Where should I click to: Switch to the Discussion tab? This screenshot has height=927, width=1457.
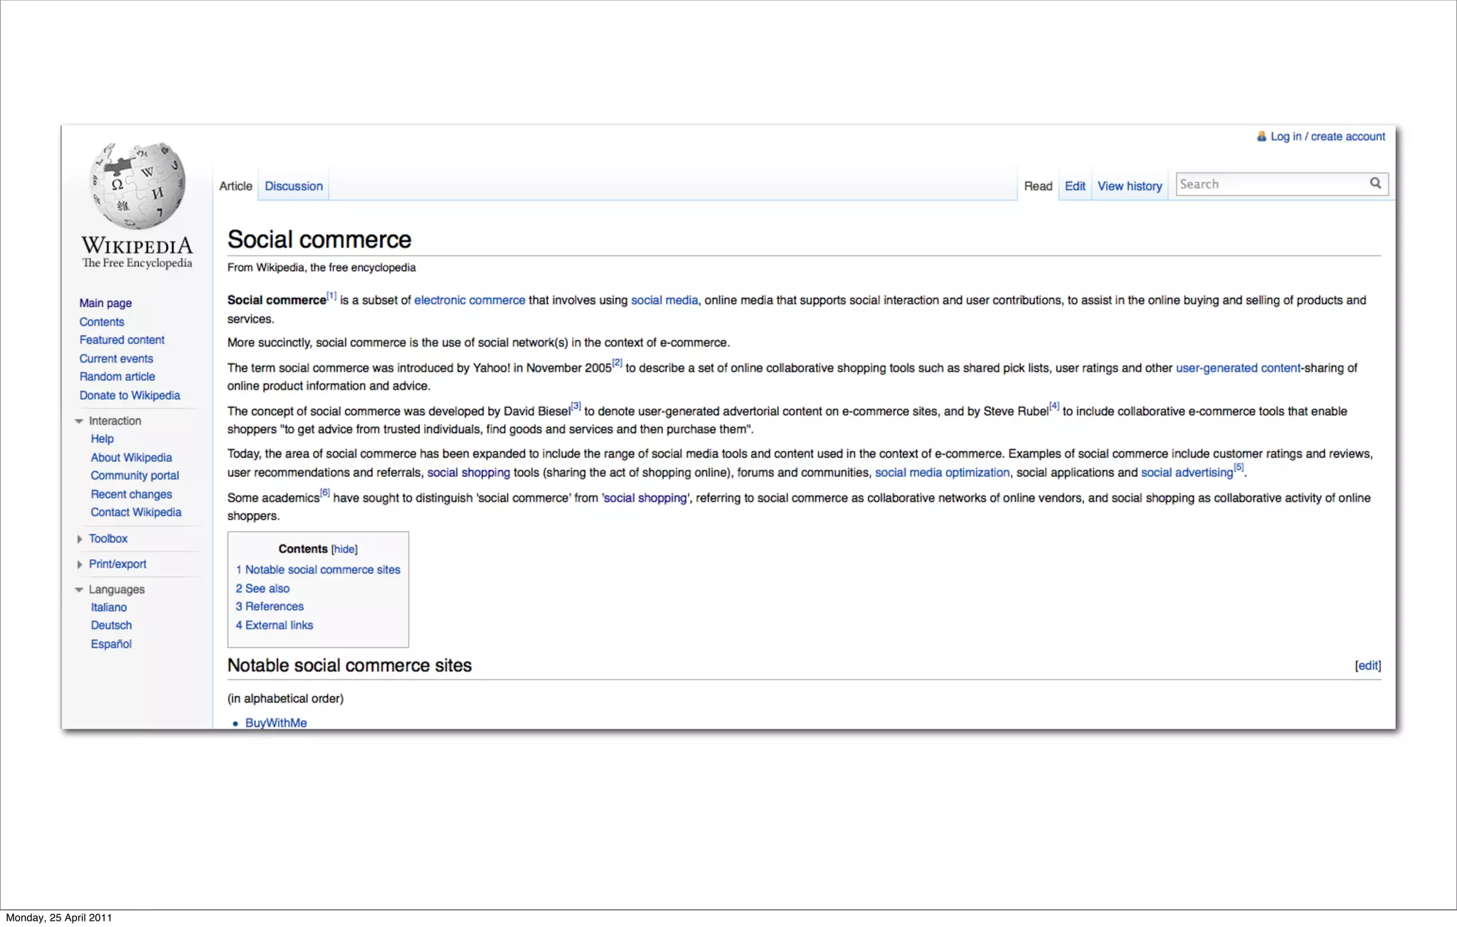(293, 186)
